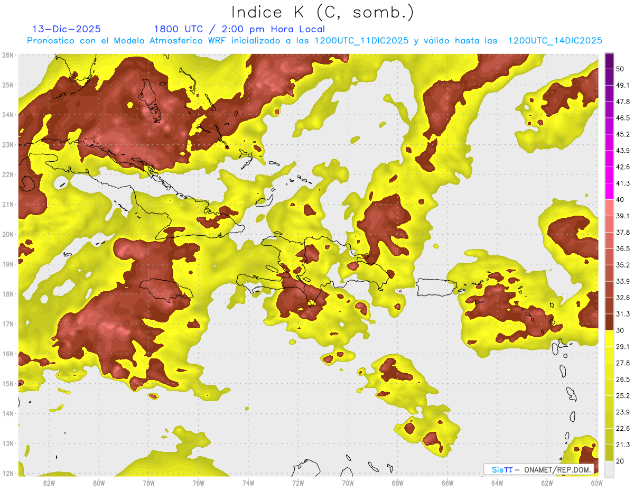Click the longitude label '62W'
The height and width of the screenshot is (490, 634).
pos(547,483)
